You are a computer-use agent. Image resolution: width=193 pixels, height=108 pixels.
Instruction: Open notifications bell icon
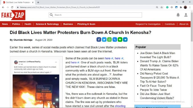(x=178, y=15)
